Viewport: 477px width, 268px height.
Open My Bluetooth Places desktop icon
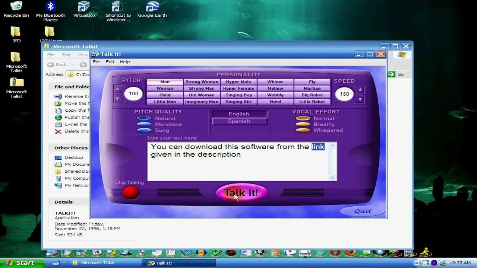[x=51, y=11]
